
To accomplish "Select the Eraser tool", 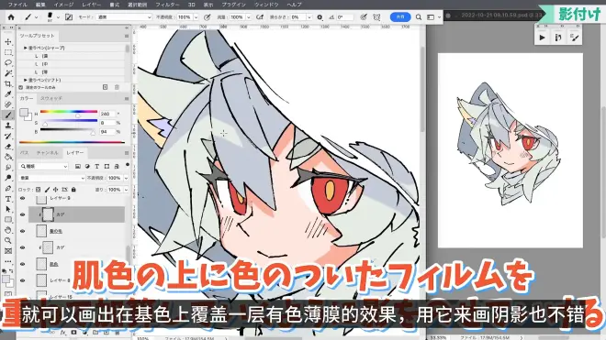I will coord(8,147).
